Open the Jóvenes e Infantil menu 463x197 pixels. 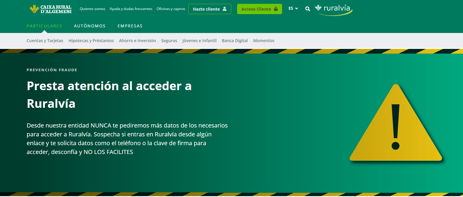[199, 41]
